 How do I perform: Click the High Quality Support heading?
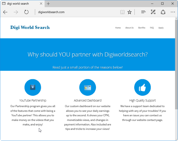click(x=142, y=100)
